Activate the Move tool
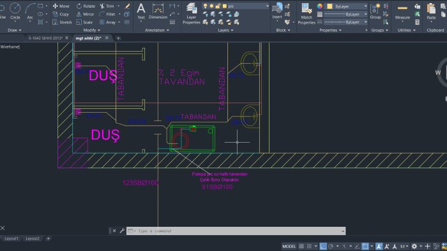Screen dimensions: 447x251 pyautogui.click(x=61, y=6)
